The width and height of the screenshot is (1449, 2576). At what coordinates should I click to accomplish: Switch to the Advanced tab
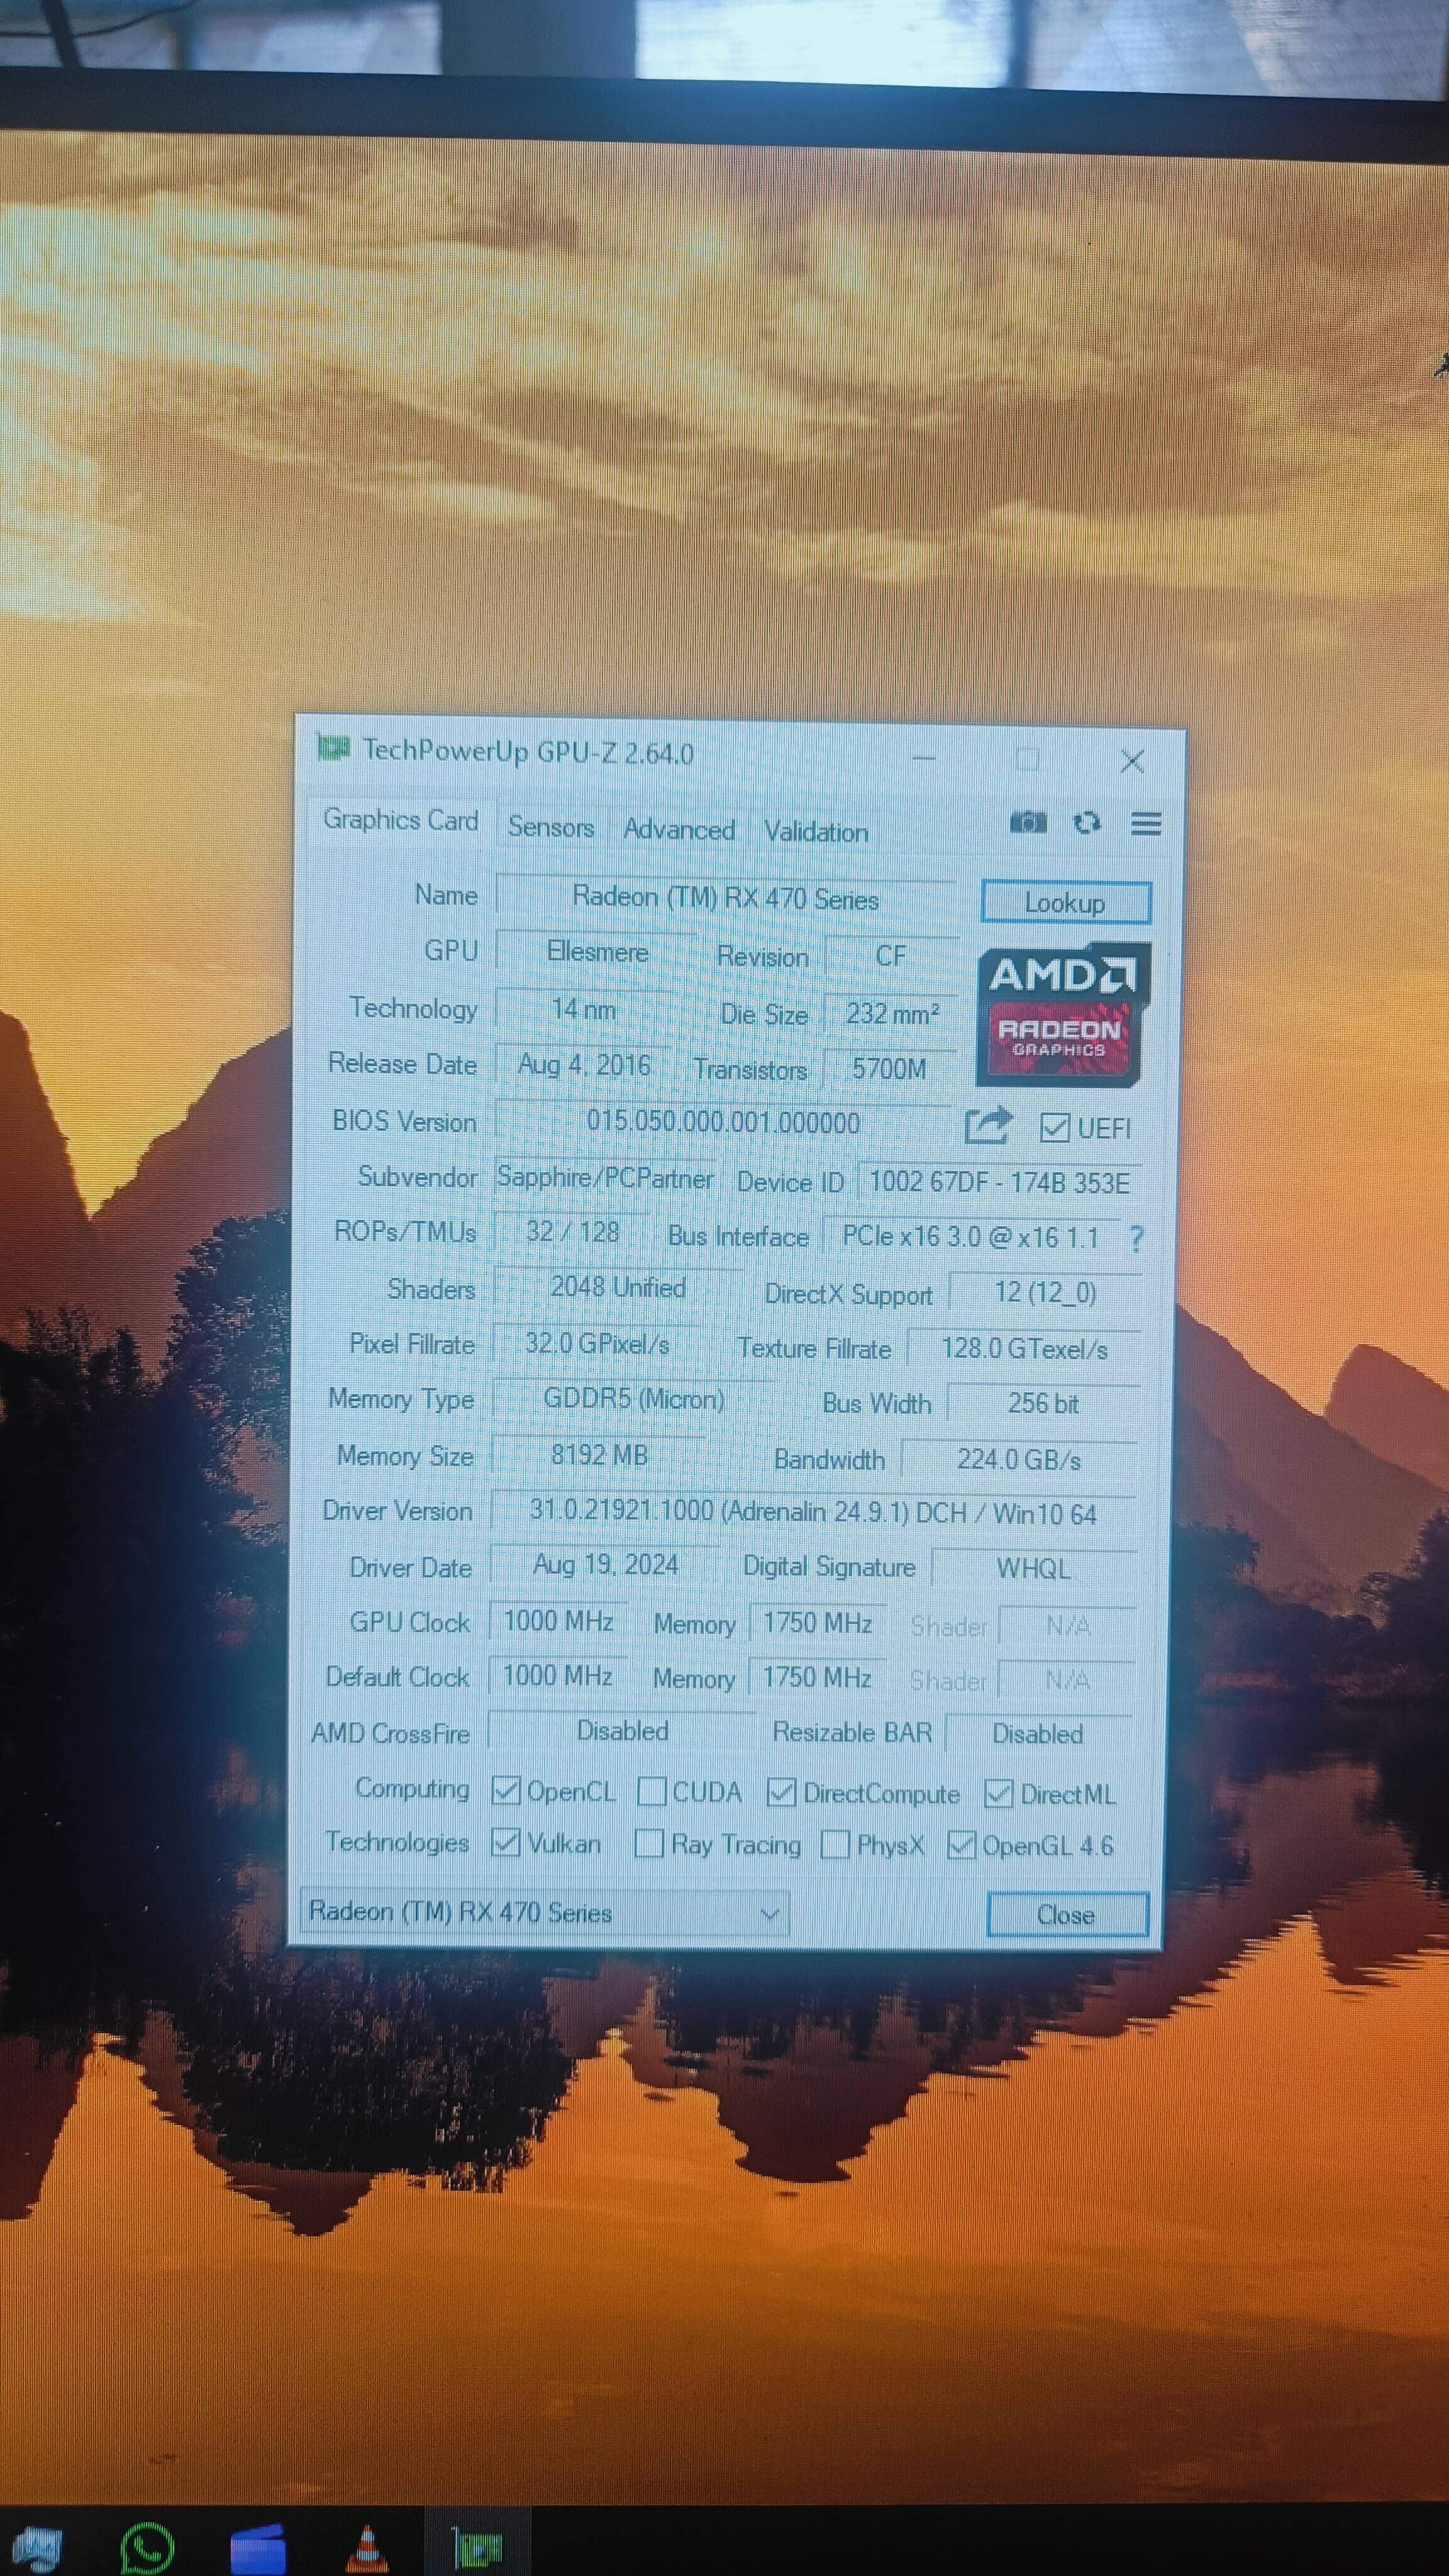(679, 829)
